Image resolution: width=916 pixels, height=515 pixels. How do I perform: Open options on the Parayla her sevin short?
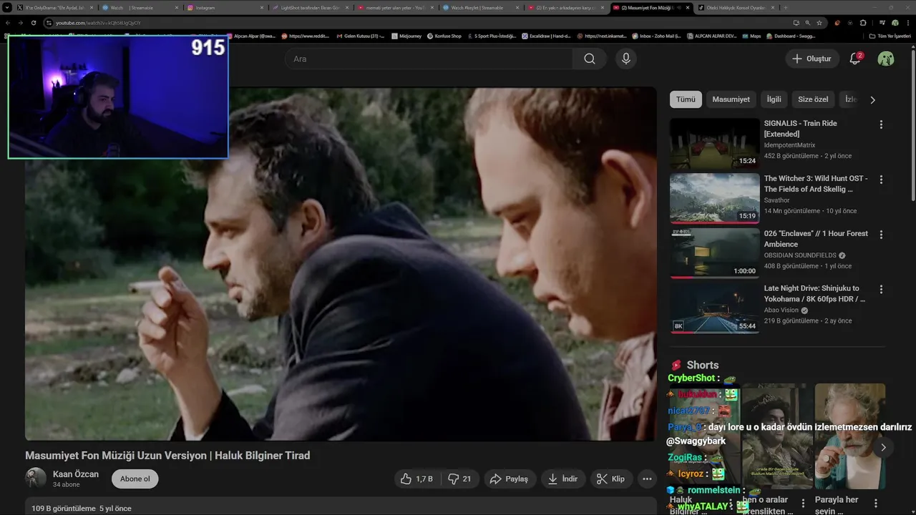877,504
